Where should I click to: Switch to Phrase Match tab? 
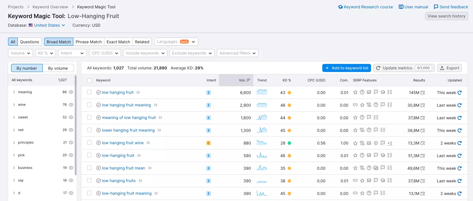(x=89, y=42)
